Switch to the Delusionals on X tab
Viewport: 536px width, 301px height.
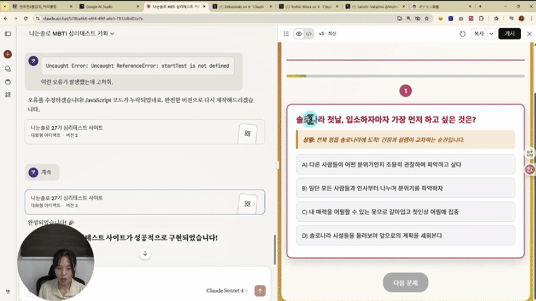point(242,6)
